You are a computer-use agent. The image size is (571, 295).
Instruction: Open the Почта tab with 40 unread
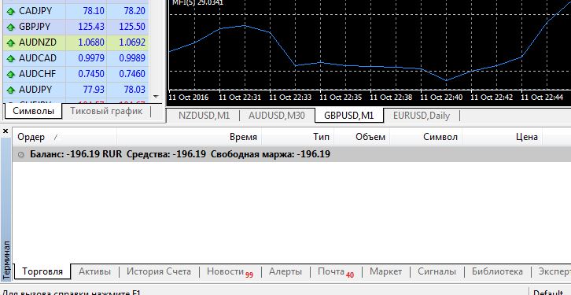[336, 272]
